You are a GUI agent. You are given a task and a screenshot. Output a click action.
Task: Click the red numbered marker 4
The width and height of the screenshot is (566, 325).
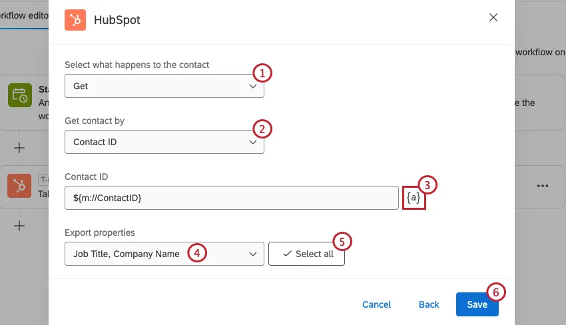196,252
